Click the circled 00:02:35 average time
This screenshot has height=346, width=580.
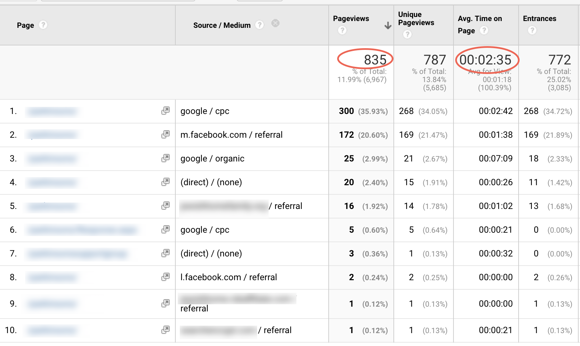pos(486,59)
